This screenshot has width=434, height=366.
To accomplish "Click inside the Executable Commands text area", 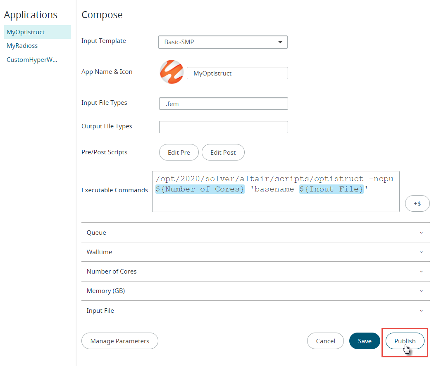I will pyautogui.click(x=276, y=191).
